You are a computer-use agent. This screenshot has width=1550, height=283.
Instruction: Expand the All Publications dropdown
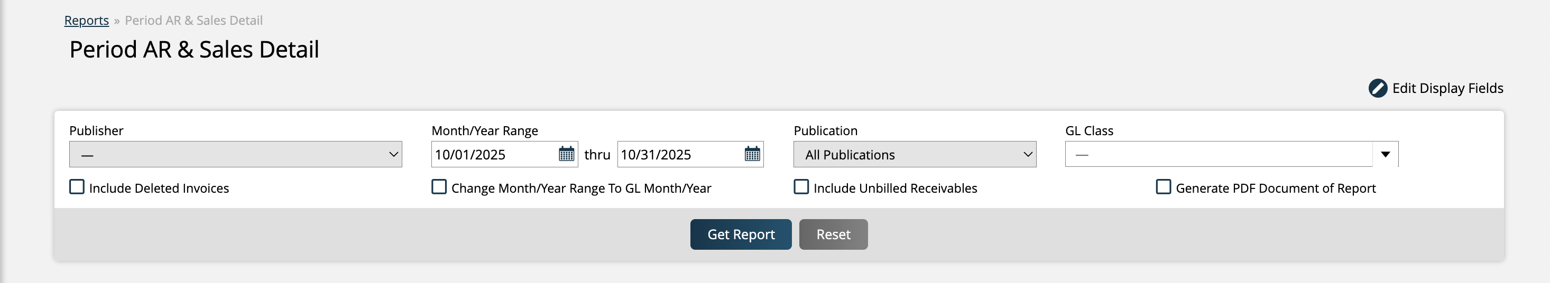[915, 154]
